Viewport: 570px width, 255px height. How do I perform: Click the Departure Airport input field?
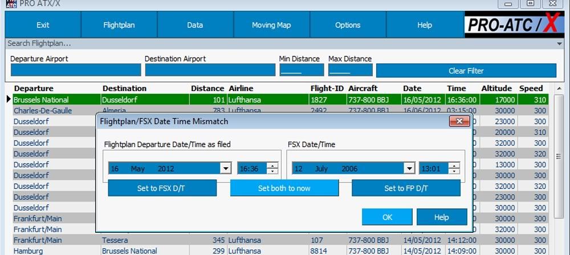(x=76, y=70)
